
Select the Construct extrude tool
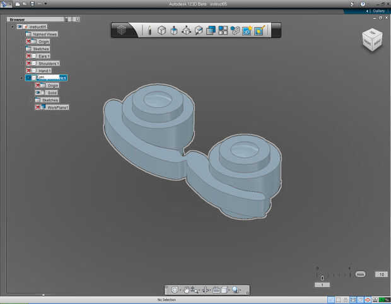pos(174,30)
